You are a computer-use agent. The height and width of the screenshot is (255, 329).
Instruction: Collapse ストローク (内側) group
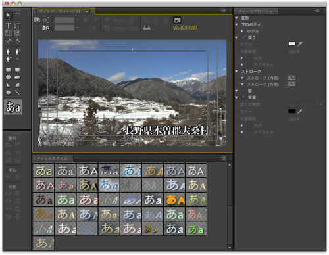(242, 78)
